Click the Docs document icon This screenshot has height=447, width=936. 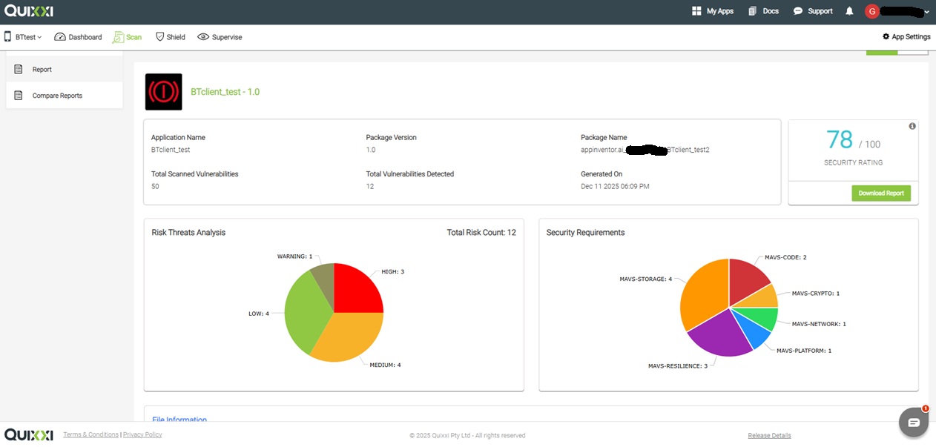coord(753,11)
